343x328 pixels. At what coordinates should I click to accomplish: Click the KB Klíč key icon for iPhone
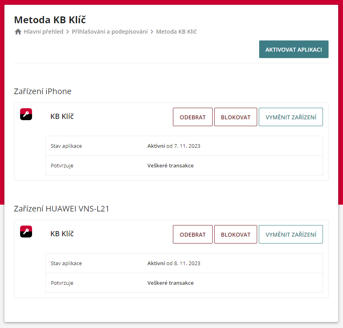click(x=26, y=114)
